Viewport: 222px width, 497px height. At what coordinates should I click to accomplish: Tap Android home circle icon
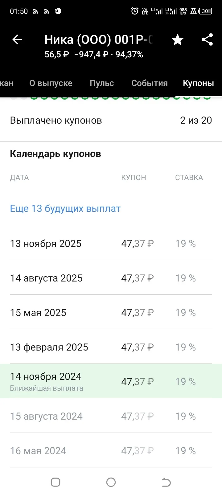click(111, 482)
